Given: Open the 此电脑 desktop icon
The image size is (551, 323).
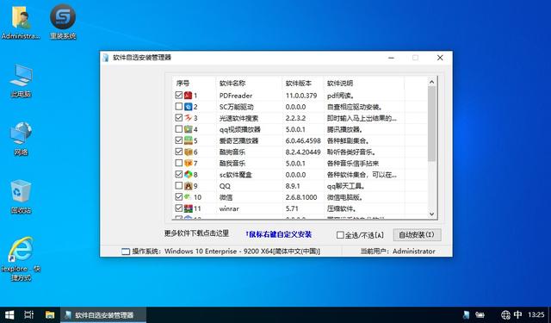Looking at the screenshot, I should 21,81.
